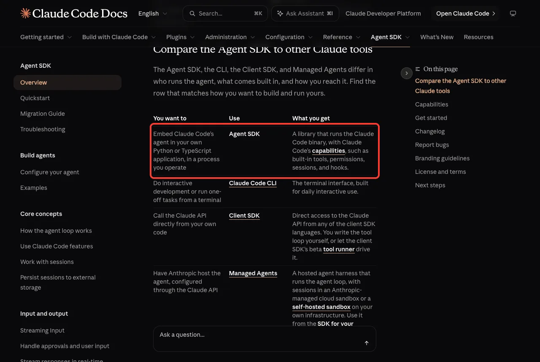Expand the Plugins menu
Screen dimensions: 540x362
coord(181,37)
